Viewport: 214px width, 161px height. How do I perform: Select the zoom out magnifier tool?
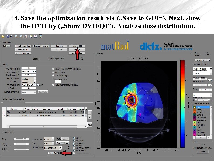pyautogui.click(x=21, y=36)
